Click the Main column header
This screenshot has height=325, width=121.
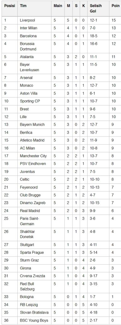point(58,6)
